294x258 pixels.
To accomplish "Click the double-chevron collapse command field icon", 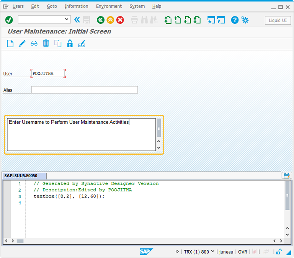I will point(77,20).
